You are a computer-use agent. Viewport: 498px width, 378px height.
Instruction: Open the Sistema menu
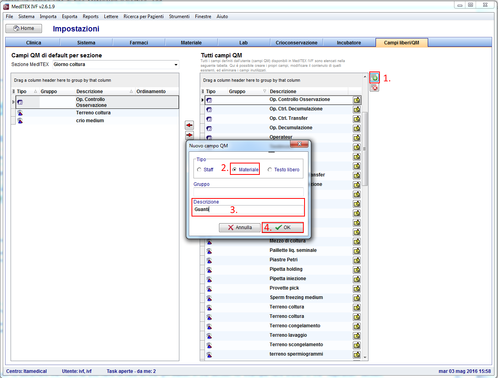[26, 17]
